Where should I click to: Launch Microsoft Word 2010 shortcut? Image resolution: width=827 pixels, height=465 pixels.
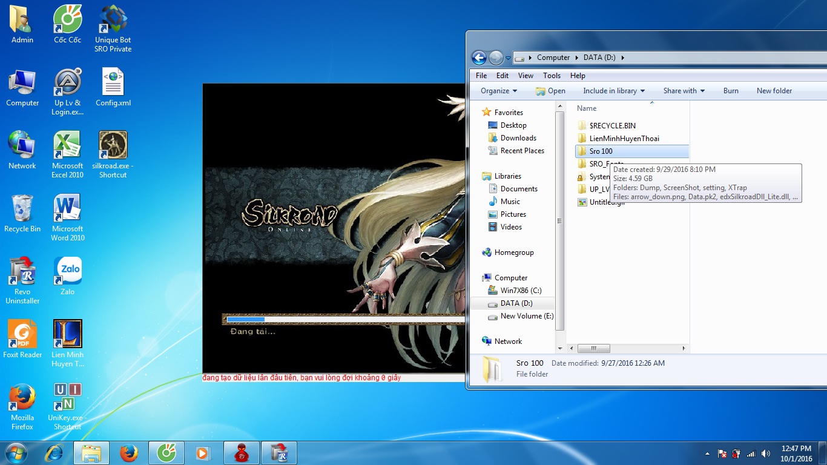tap(67, 218)
